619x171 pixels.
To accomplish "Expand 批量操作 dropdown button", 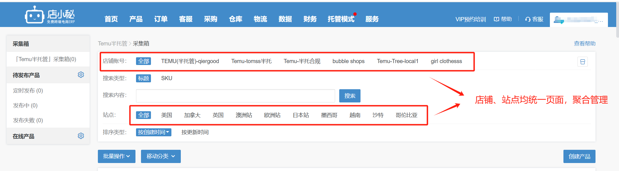I will [117, 156].
